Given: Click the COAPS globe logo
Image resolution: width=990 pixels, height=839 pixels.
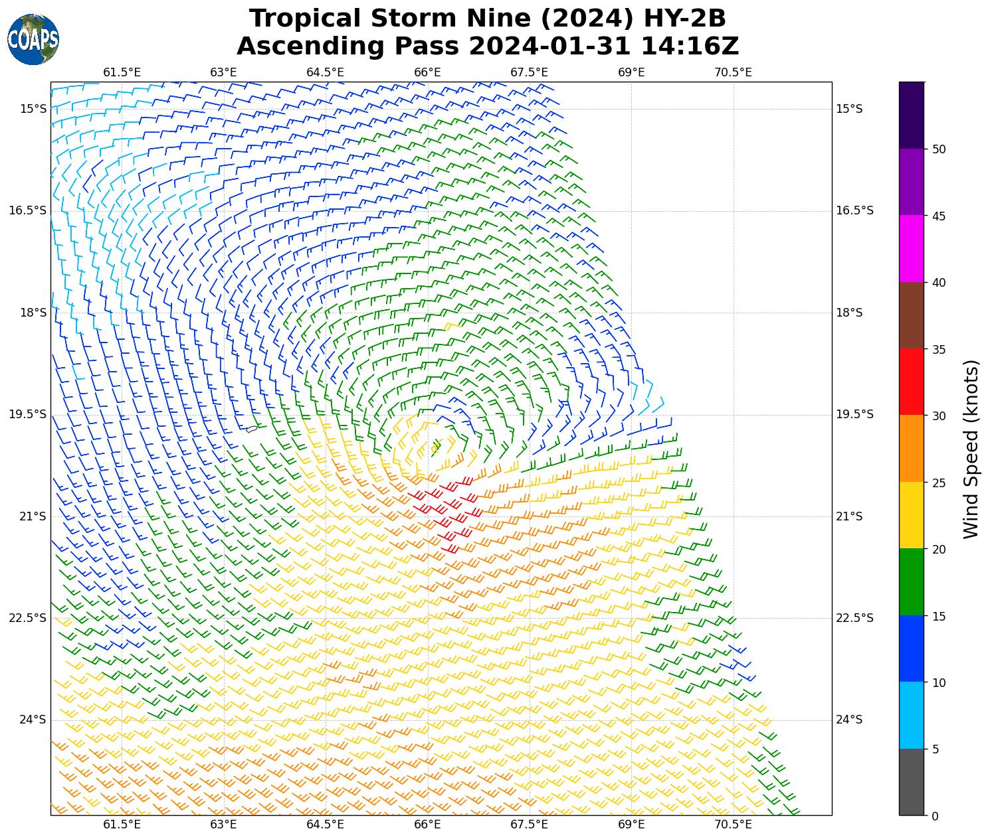Looking at the screenshot, I should (x=33, y=40).
